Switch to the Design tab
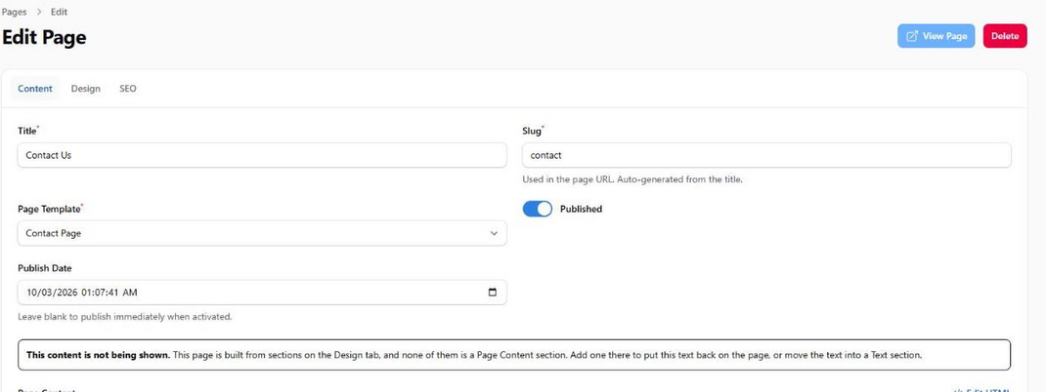The height and width of the screenshot is (392, 1046). coord(85,89)
